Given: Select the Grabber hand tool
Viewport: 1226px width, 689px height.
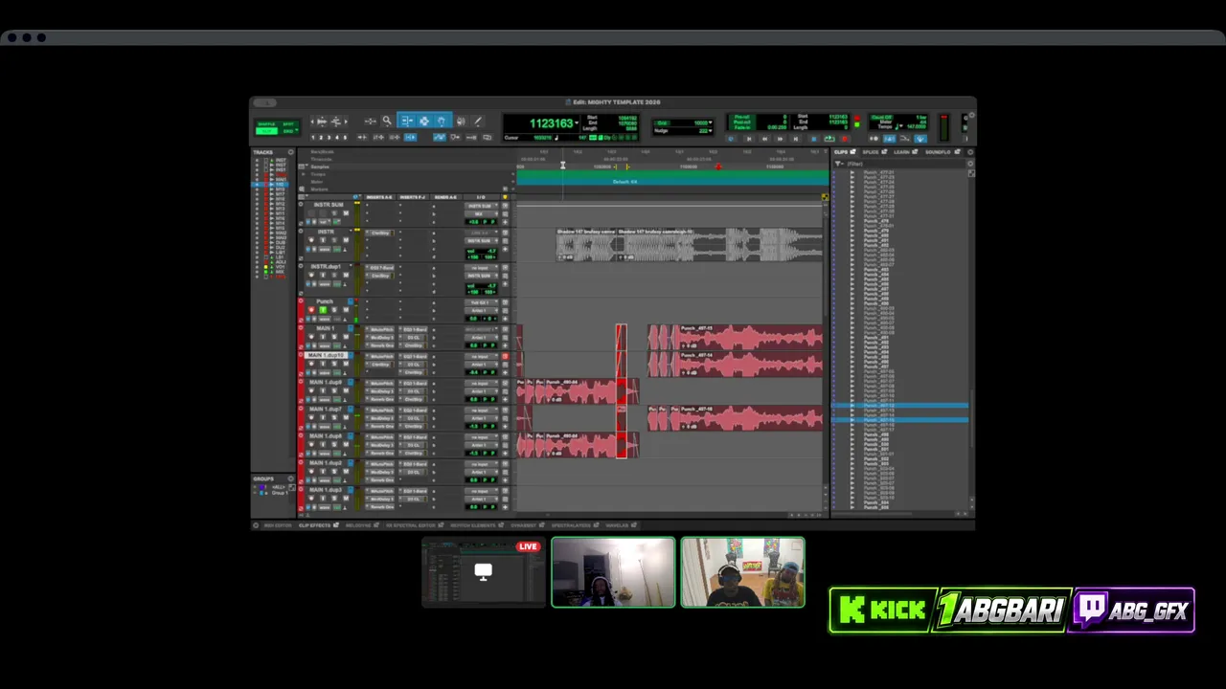Looking at the screenshot, I should [x=442, y=121].
